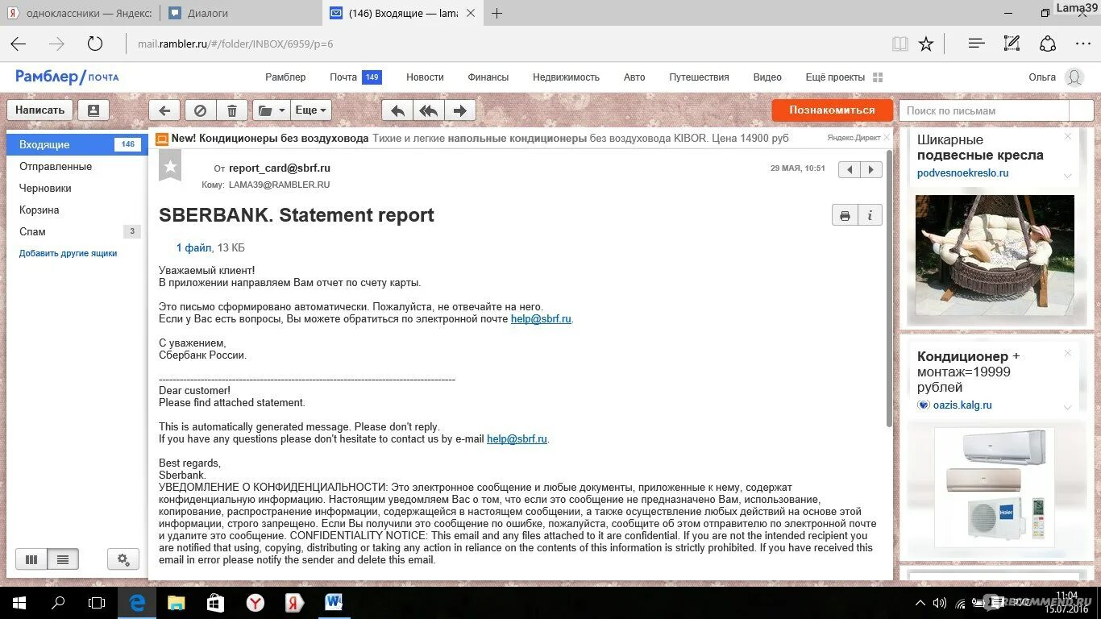1101x619 pixels.
Task: Switch to list layout icon
Action: (63, 559)
